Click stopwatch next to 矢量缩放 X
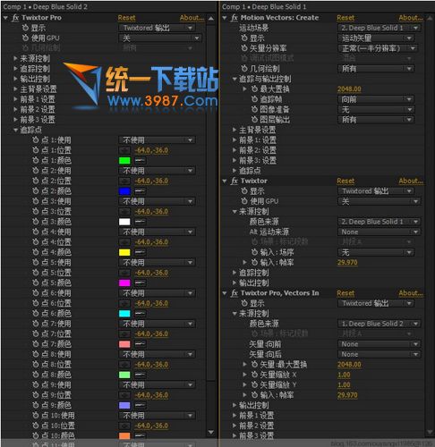This screenshot has height=447, width=435. click(x=254, y=375)
